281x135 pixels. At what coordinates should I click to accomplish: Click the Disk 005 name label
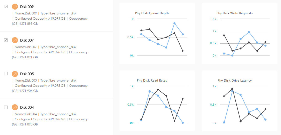[x=27, y=74]
